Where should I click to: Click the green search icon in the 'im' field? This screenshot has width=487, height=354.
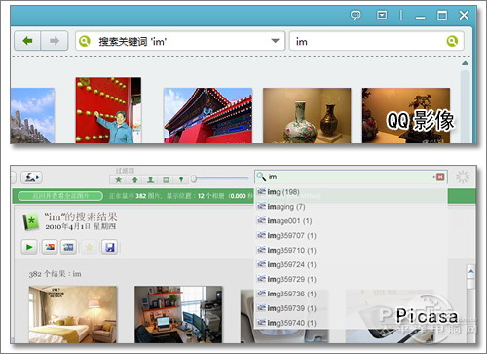(x=452, y=41)
